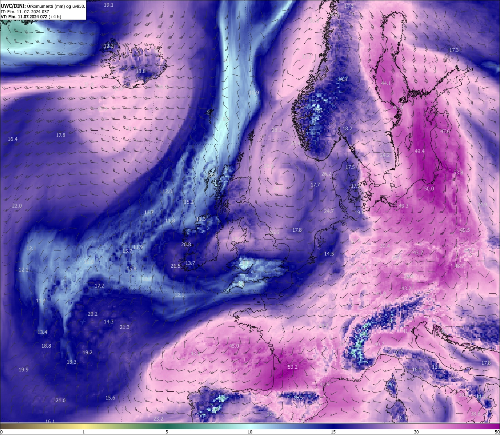The width and height of the screenshot is (500, 435).
Task: Select the 17.7 value over the North Sea
Action: [315, 185]
